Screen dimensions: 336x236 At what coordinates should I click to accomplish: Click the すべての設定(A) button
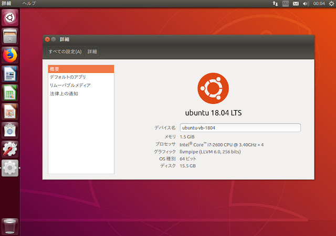[65, 51]
